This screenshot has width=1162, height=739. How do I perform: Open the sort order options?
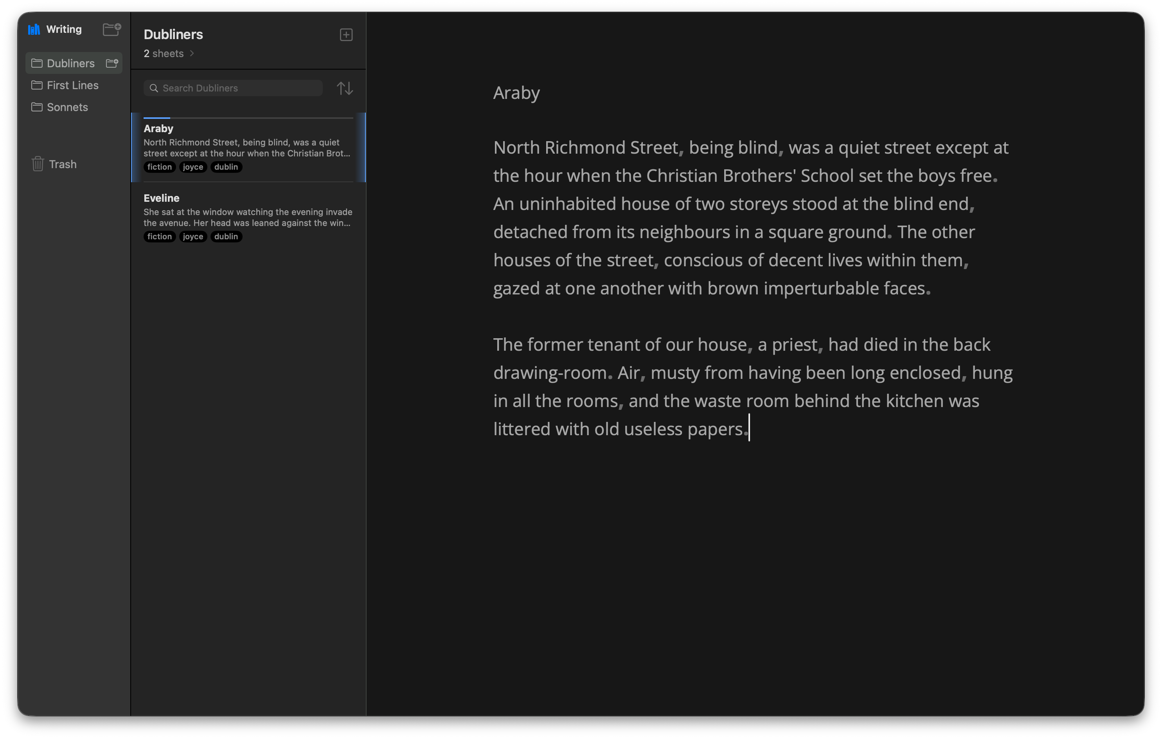coord(345,88)
